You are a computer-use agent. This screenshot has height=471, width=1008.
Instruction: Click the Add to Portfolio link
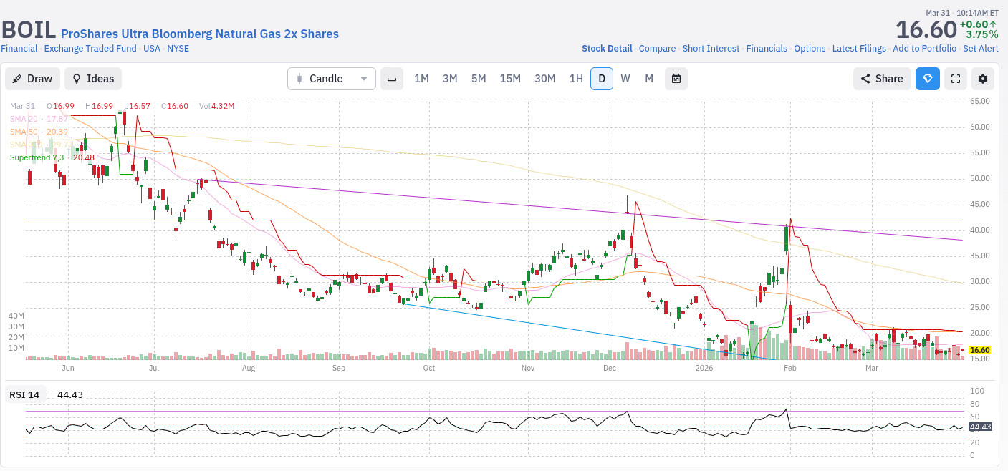pyautogui.click(x=923, y=49)
